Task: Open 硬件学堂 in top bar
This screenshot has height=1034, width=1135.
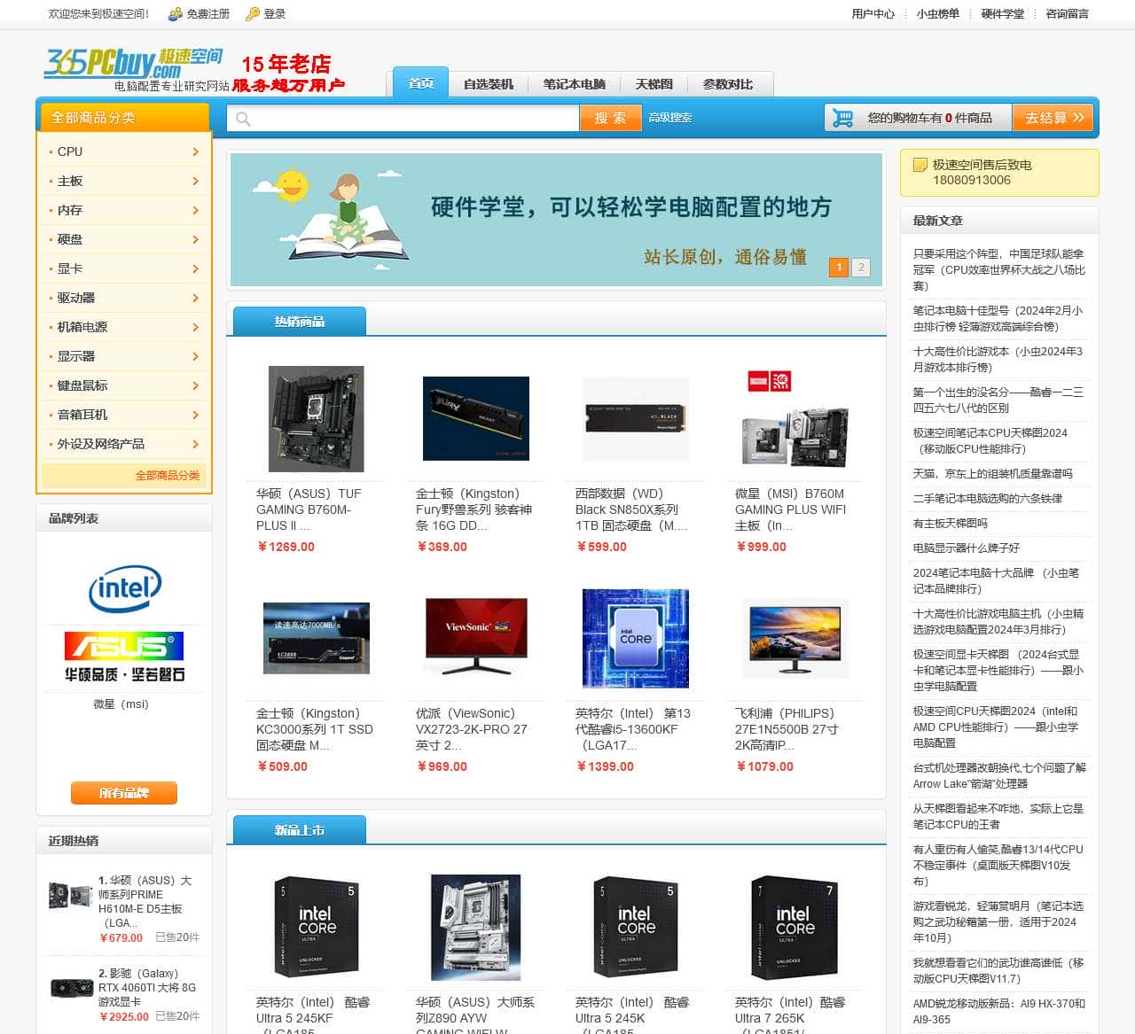Action: tap(1003, 14)
